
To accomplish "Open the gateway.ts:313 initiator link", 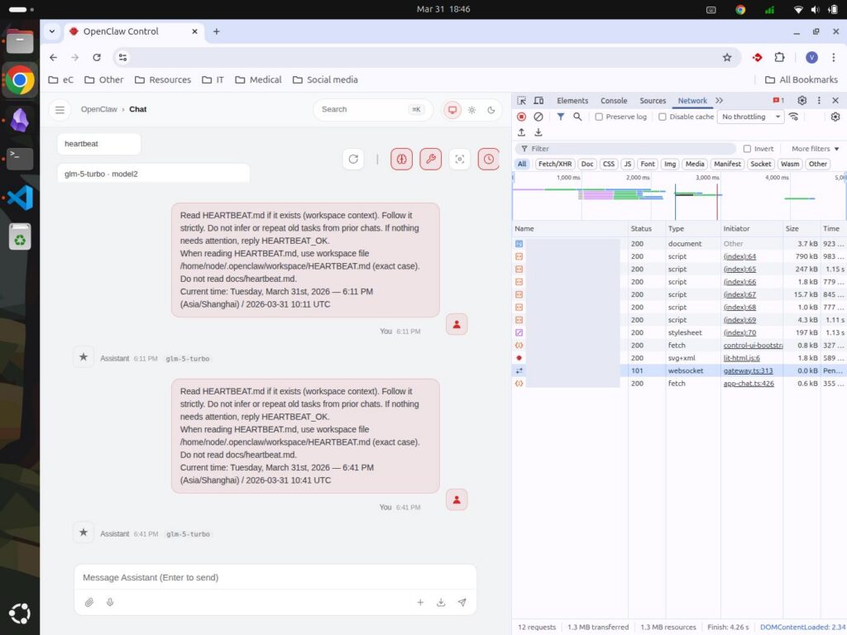I will coord(749,370).
